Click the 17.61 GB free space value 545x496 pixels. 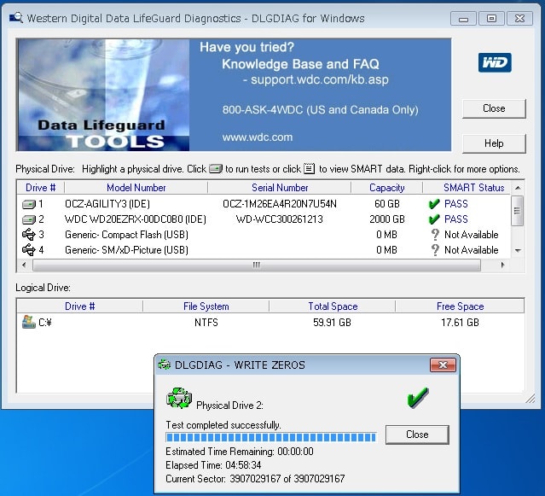[460, 323]
